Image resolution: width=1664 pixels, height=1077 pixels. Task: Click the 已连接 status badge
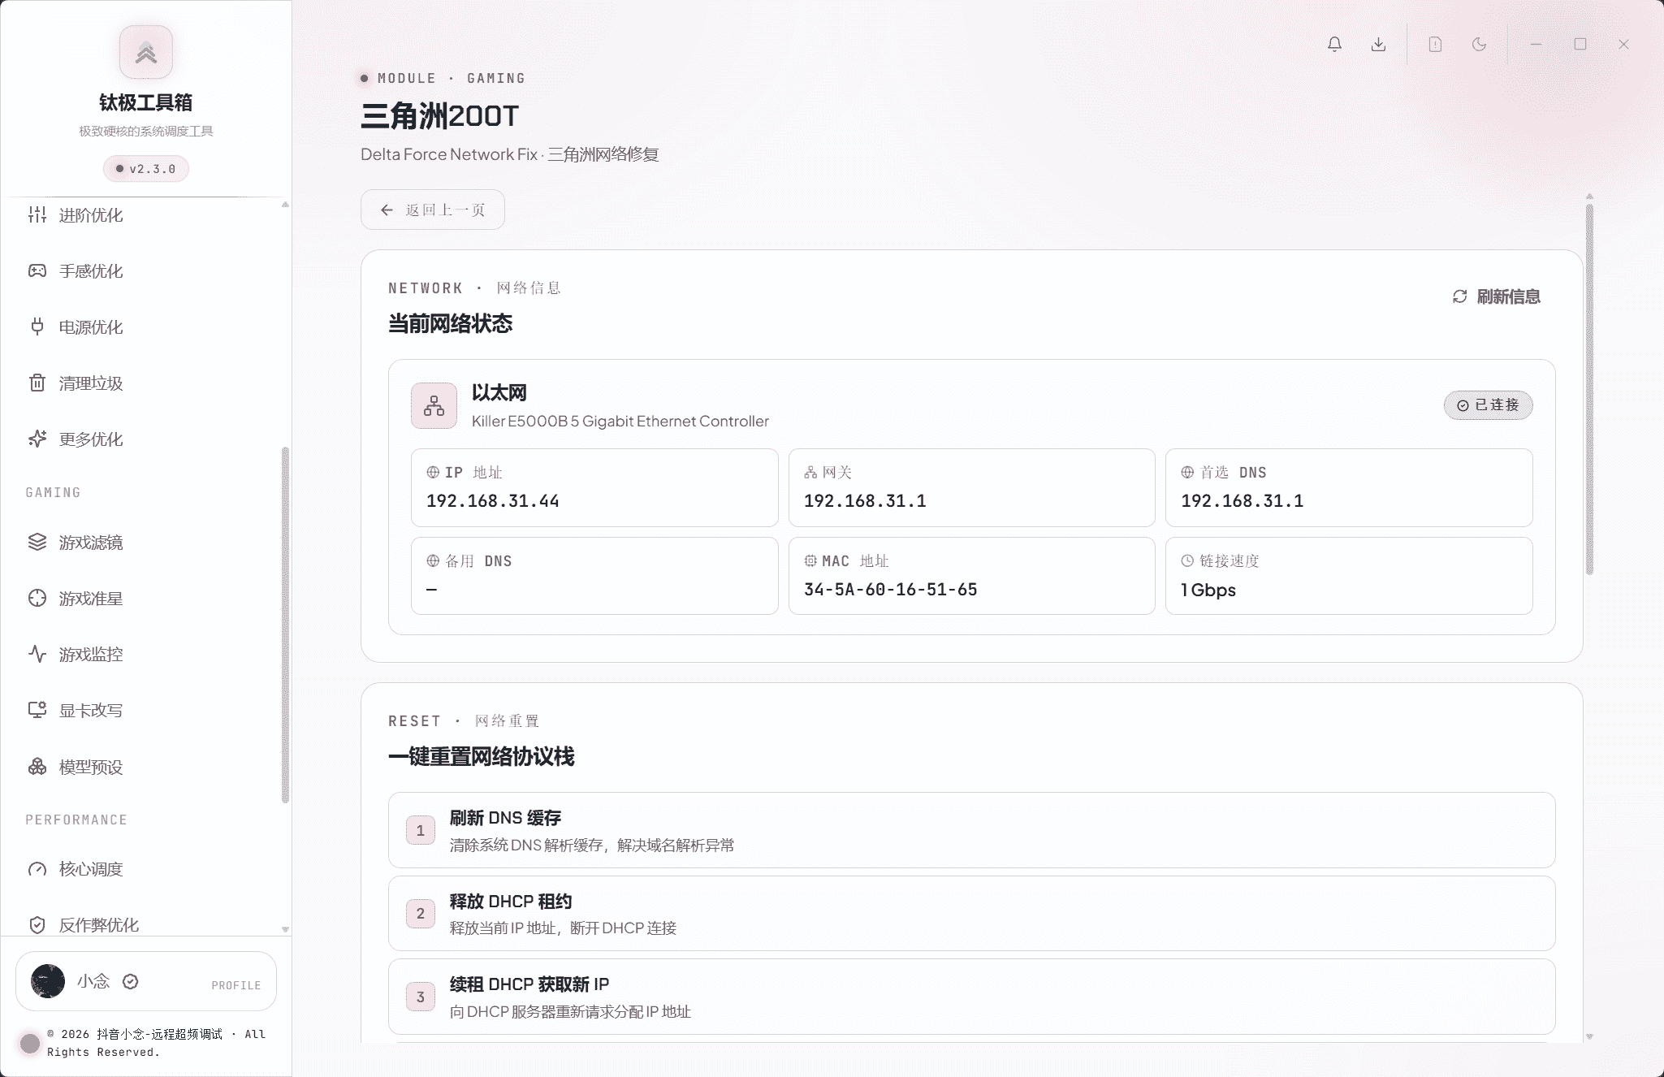[x=1488, y=405]
